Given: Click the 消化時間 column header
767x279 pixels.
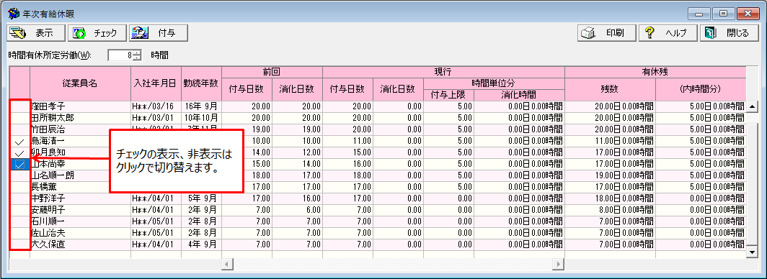Looking at the screenshot, I should tap(518, 95).
